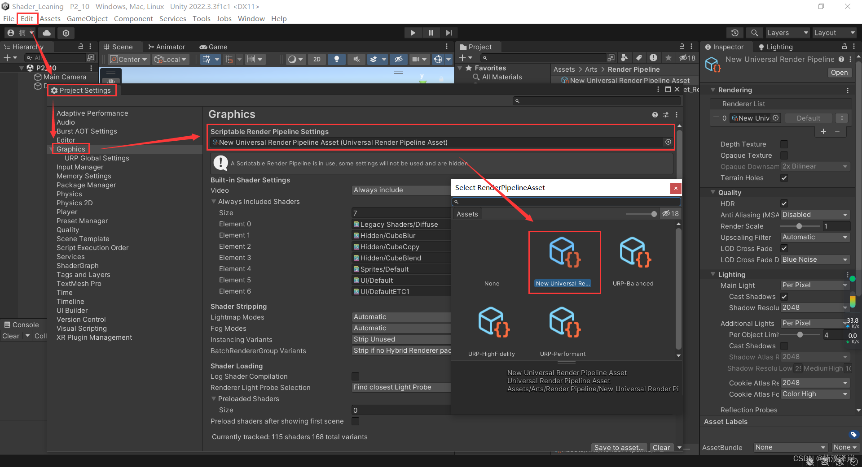The image size is (862, 467).
Task: Click the Unity cloud services icon
Action: [x=47, y=33]
